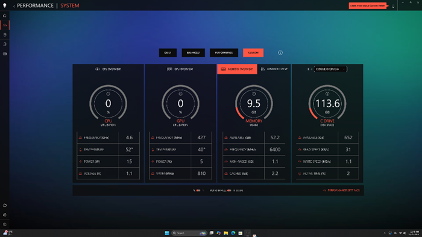Click the GPU Overview card icon
Image resolution: width=422 pixels, height=237 pixels.
pos(169,69)
